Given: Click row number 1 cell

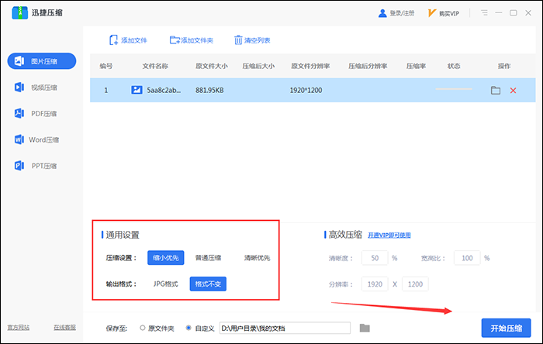Looking at the screenshot, I should [106, 90].
